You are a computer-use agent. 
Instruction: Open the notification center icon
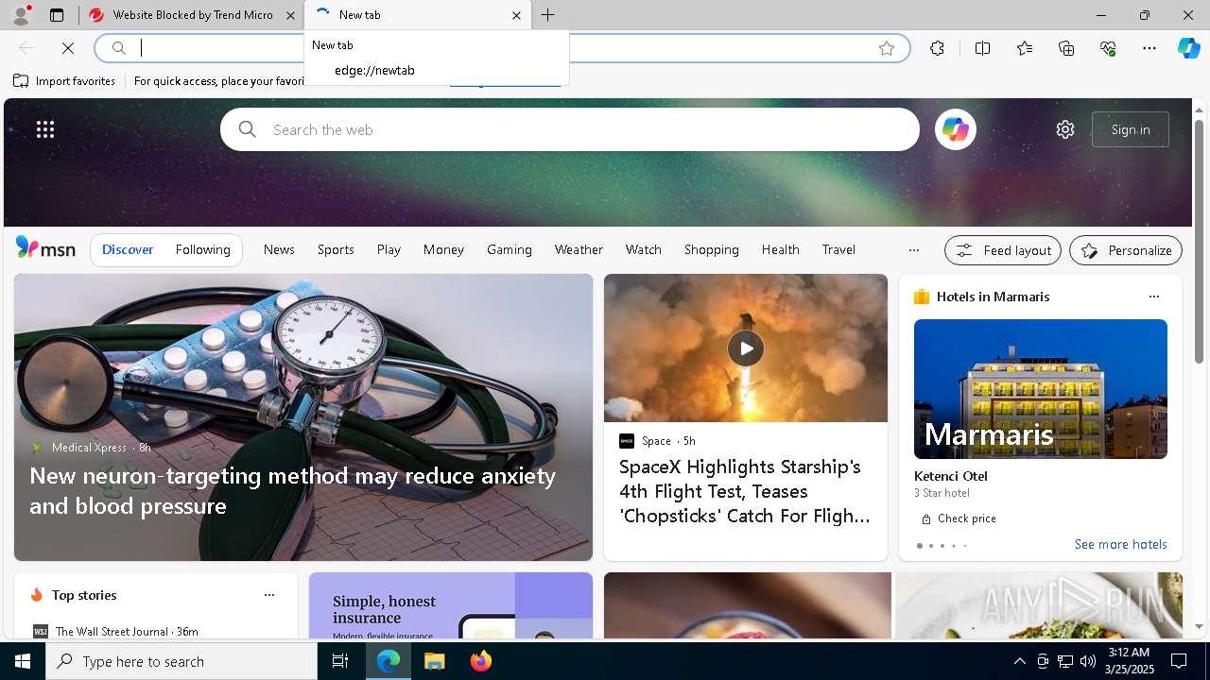(x=1179, y=661)
